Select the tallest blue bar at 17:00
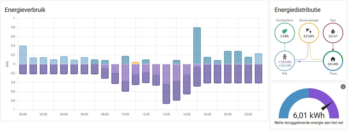This screenshot has height=130, width=348. pyautogui.click(x=197, y=46)
